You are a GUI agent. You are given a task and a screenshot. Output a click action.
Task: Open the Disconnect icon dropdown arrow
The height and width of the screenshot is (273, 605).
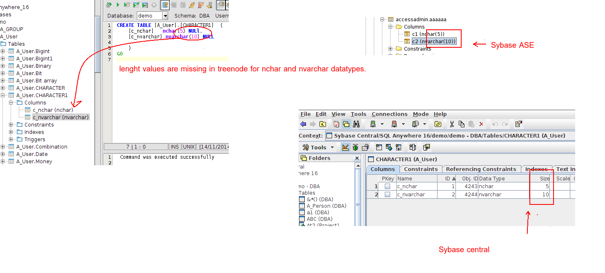403,124
